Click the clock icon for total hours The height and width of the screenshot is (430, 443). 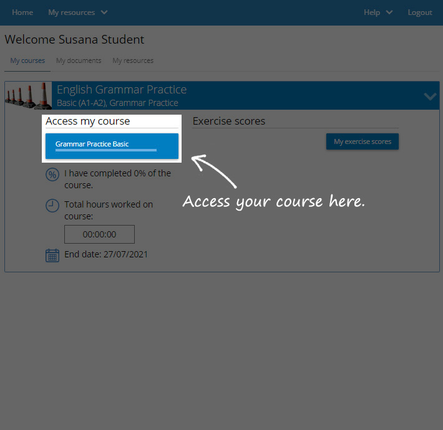(x=52, y=205)
